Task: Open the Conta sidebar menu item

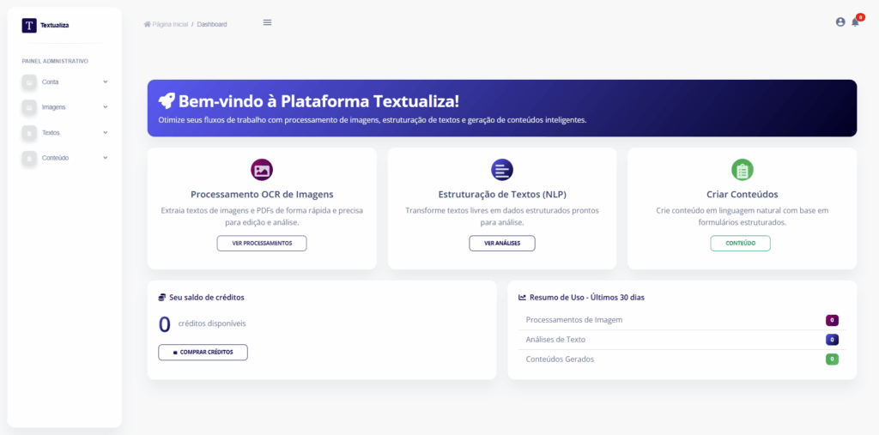Action: click(x=65, y=82)
